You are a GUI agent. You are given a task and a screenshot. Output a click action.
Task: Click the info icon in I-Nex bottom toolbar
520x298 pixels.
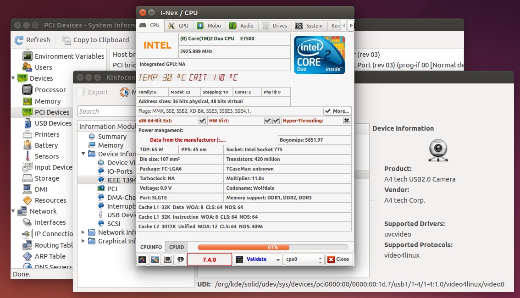pyautogui.click(x=180, y=259)
